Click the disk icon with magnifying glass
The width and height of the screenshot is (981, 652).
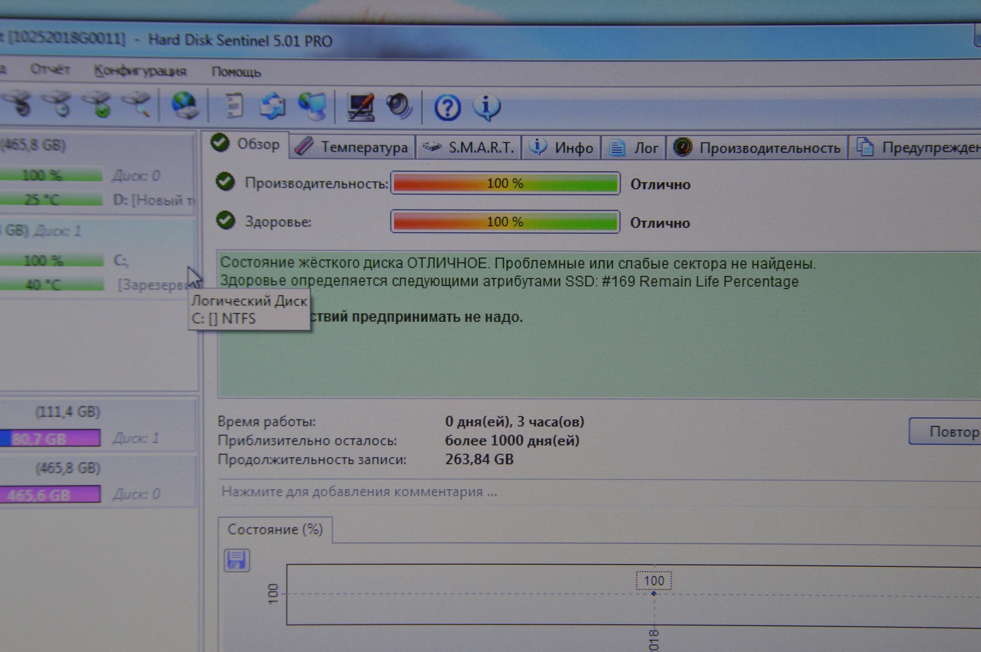137,104
